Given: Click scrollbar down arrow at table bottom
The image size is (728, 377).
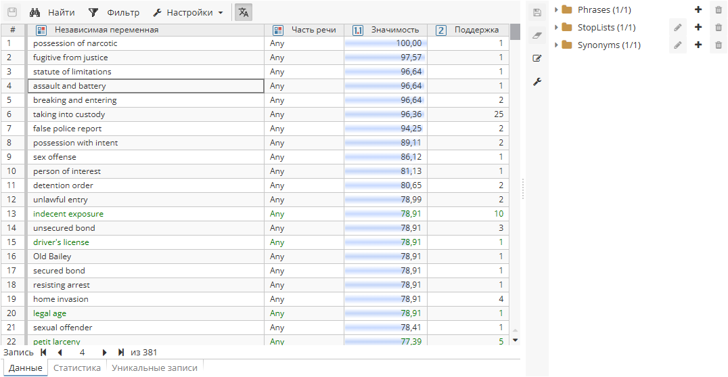Looking at the screenshot, I should [515, 340].
